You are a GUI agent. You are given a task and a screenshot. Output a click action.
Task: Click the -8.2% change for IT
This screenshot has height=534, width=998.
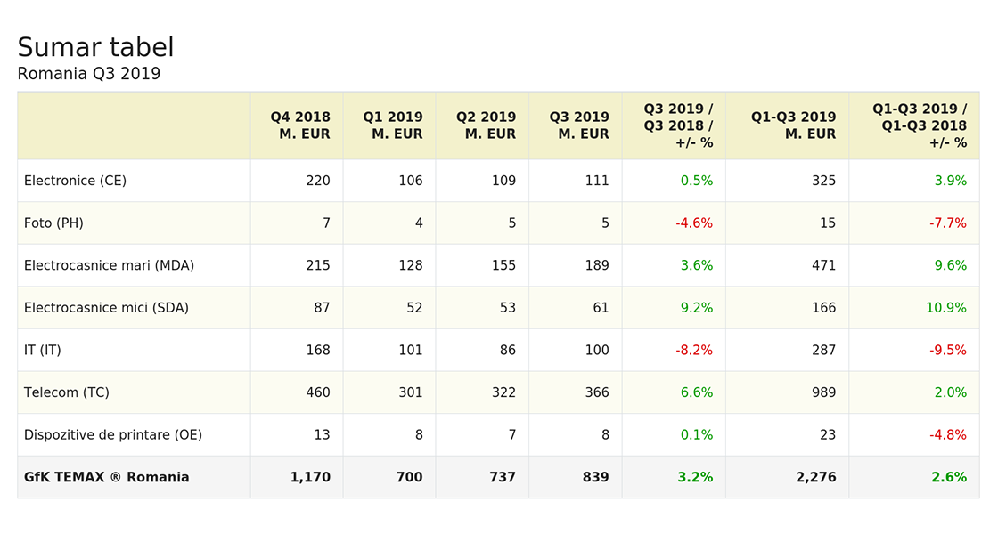(x=694, y=351)
